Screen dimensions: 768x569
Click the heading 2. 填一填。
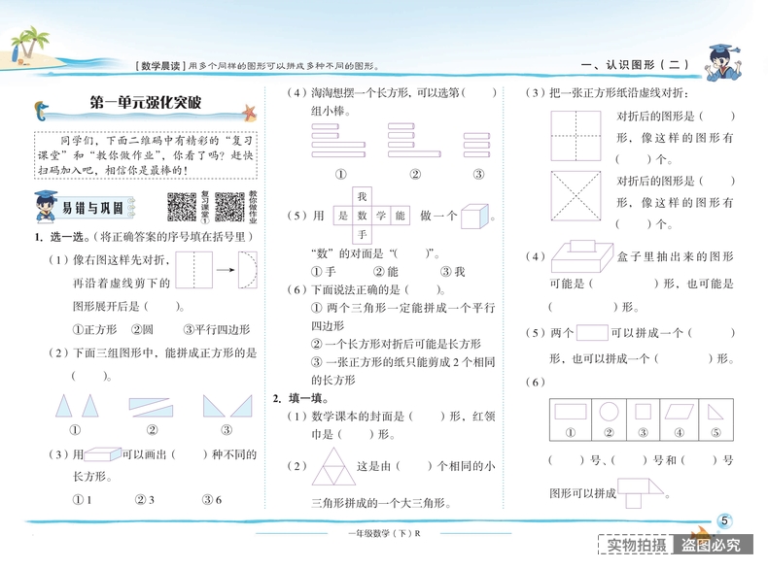(x=300, y=398)
